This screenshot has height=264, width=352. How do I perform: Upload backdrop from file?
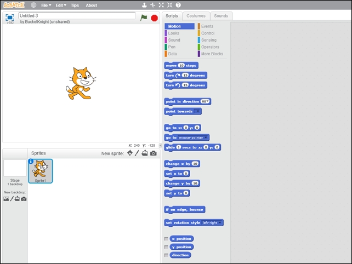[17, 199]
